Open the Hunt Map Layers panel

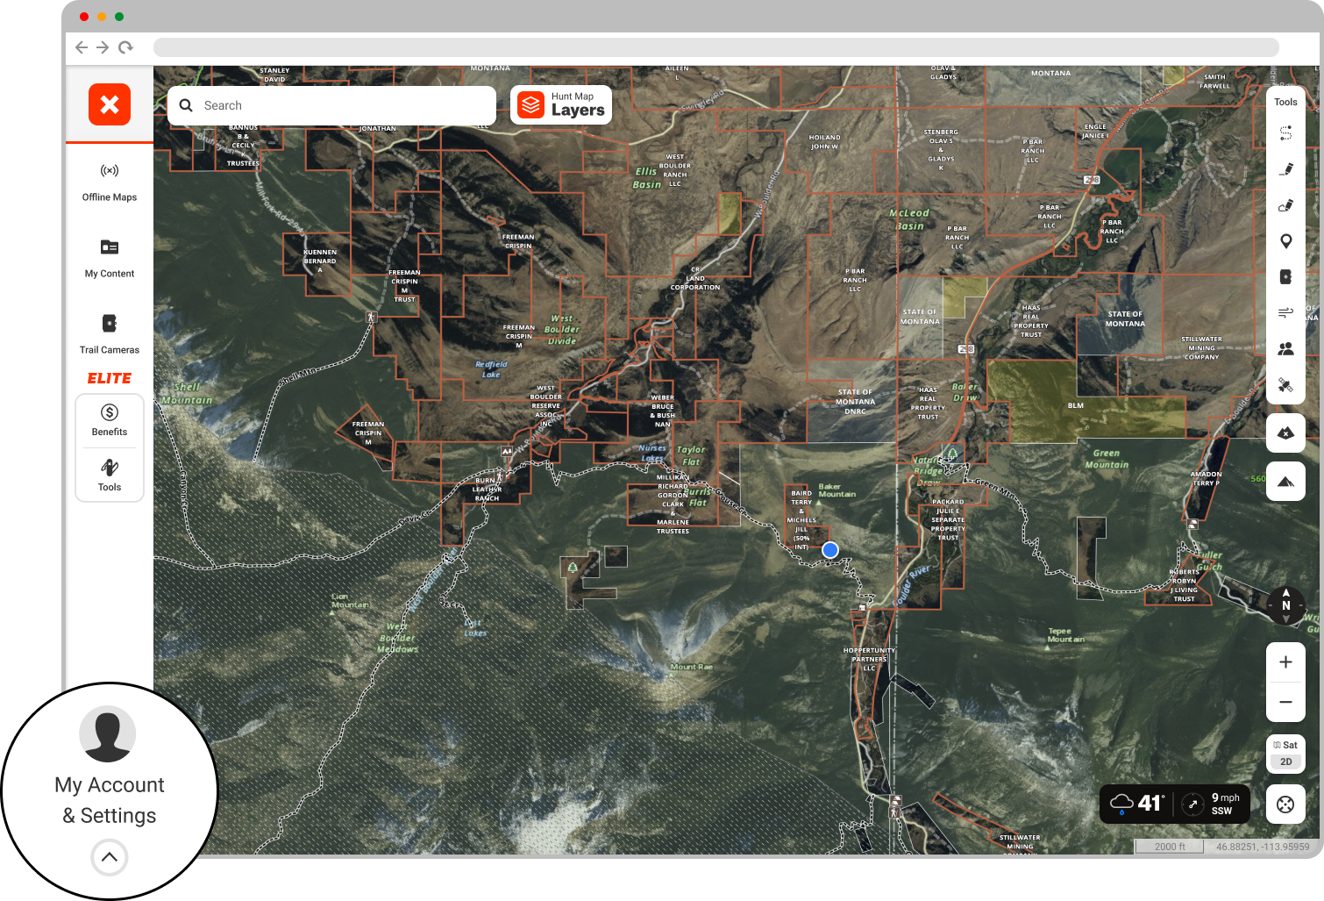[561, 105]
